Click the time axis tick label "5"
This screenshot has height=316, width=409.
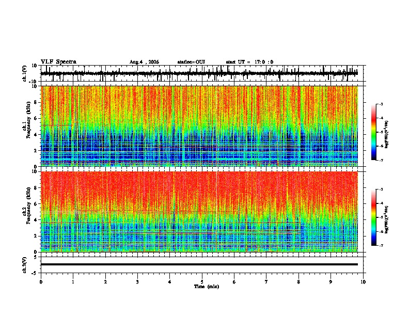(x=202, y=282)
